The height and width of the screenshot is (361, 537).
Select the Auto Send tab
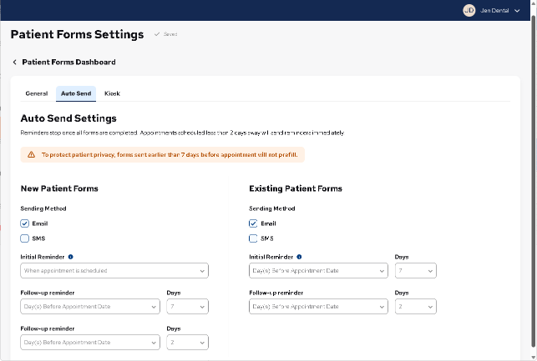(76, 93)
